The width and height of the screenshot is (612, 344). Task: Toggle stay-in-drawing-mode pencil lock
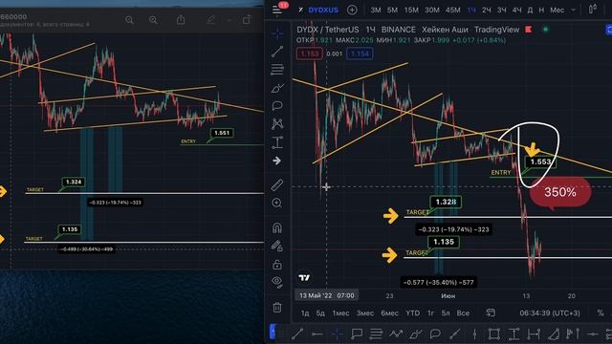pyautogui.click(x=277, y=246)
